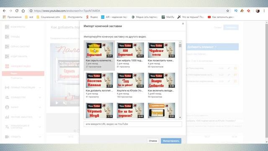
Task: Select the phone video thumbnail lasting 3:53
Action: pos(161,110)
